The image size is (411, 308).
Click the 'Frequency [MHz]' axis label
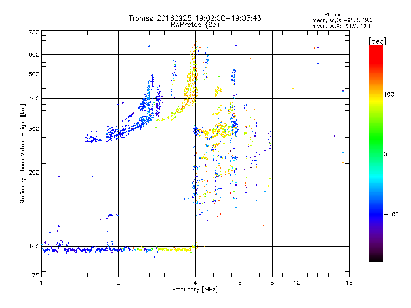(195, 290)
